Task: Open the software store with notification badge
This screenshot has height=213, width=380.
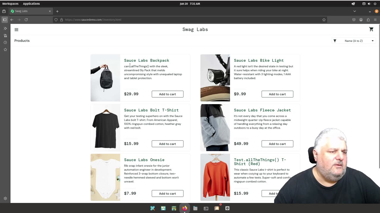Action: point(217,208)
